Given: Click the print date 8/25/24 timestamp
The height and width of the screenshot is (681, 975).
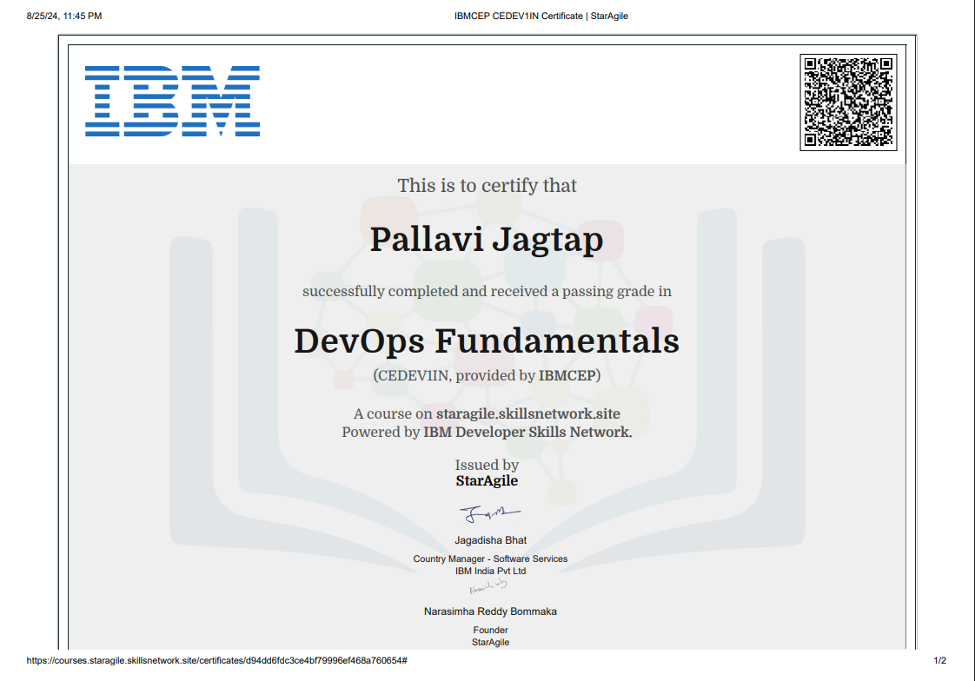Looking at the screenshot, I should [x=64, y=17].
